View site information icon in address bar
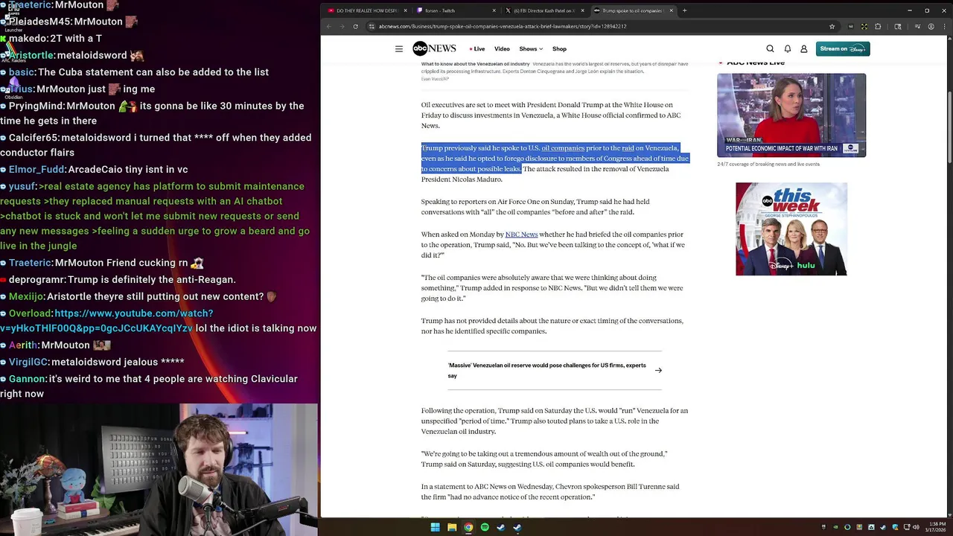Image resolution: width=953 pixels, height=536 pixels. tap(371, 26)
